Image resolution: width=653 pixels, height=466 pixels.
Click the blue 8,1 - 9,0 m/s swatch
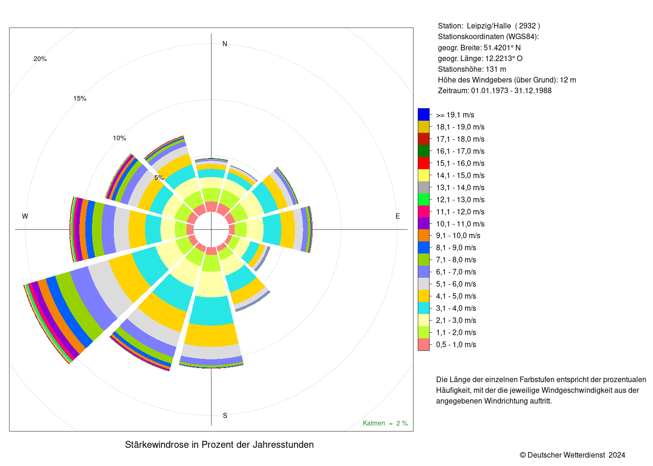tap(424, 247)
